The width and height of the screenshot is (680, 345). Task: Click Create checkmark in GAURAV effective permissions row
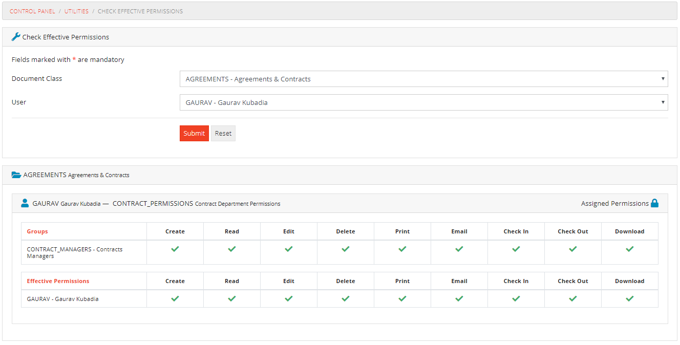tap(175, 298)
